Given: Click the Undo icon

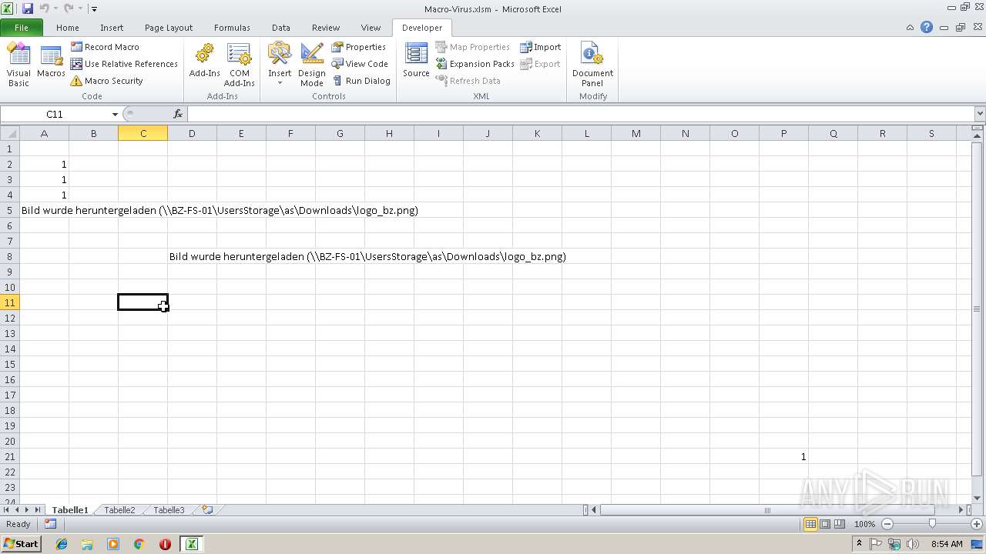Looking at the screenshot, I should [x=44, y=8].
